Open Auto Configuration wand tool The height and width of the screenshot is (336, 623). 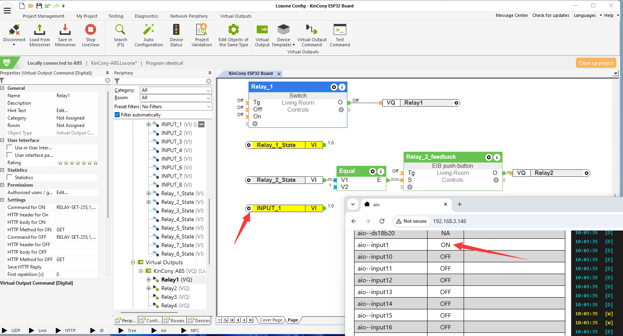tap(148, 30)
